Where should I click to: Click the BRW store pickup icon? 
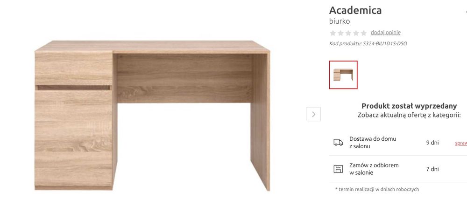[338, 169]
